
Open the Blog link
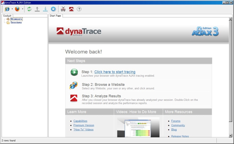pyautogui.click(x=174, y=129)
